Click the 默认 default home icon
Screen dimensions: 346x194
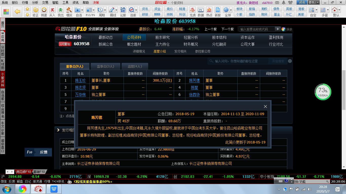click(x=335, y=10)
